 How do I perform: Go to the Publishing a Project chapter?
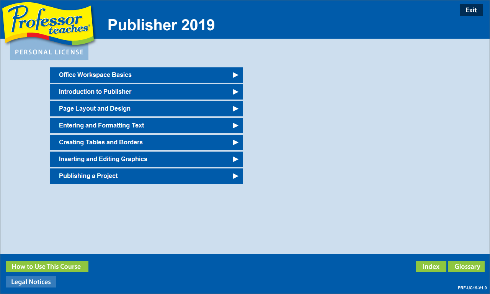88,176
